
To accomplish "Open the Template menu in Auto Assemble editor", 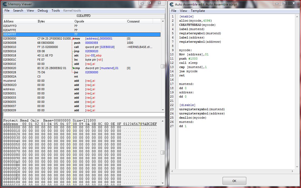I will 198,11.
